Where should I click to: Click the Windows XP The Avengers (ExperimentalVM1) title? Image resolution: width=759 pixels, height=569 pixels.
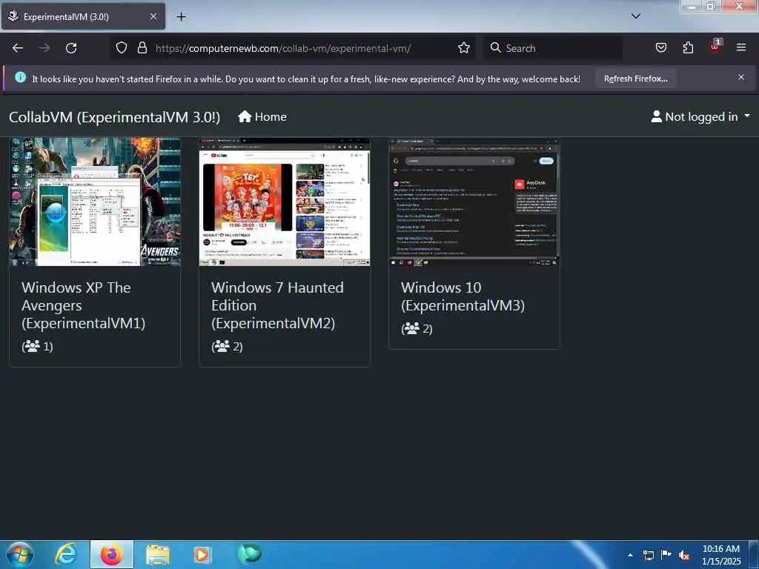83,305
